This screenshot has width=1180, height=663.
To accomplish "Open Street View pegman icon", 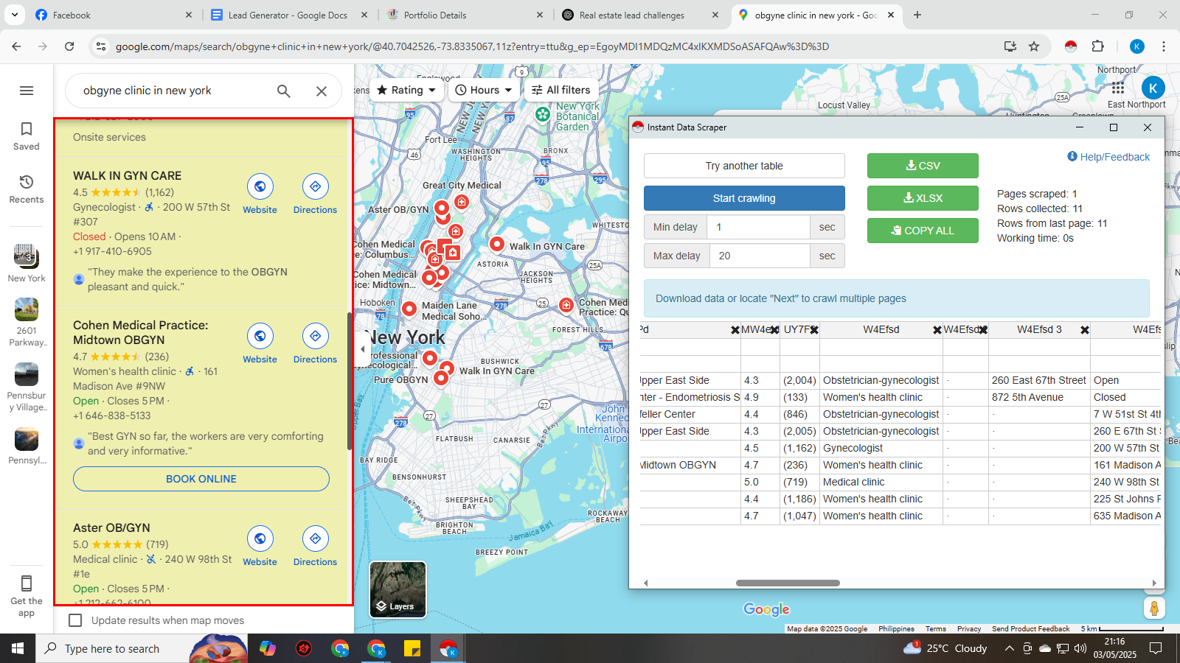I will pyautogui.click(x=1154, y=608).
